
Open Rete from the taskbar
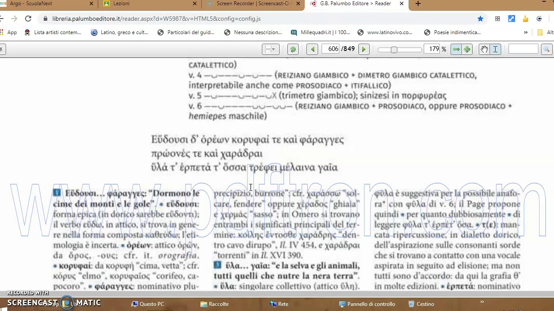(x=279, y=304)
